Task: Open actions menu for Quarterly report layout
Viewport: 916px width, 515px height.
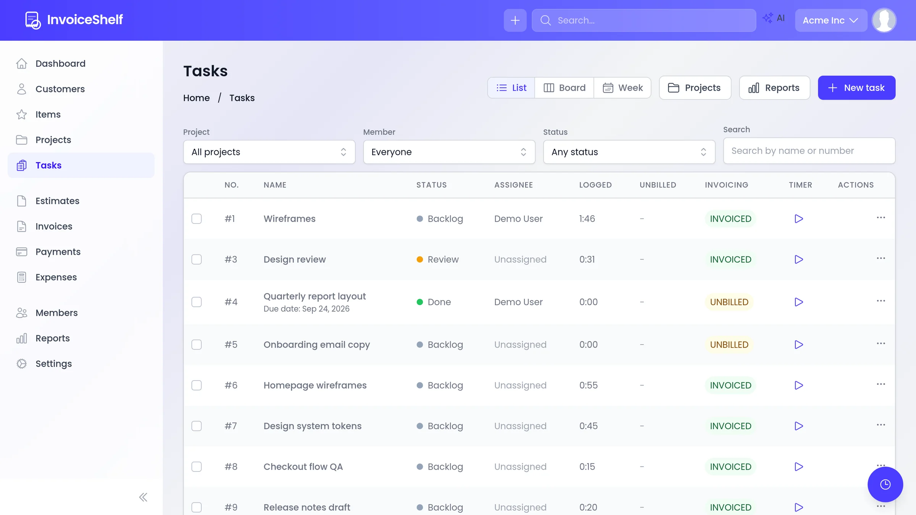Action: (881, 301)
